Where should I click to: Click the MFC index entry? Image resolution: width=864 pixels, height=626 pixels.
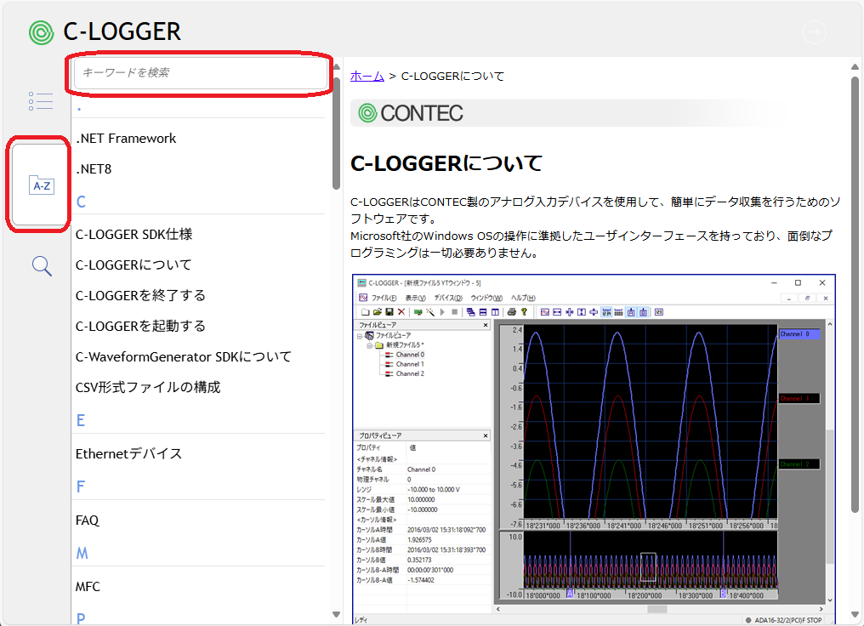[88, 586]
